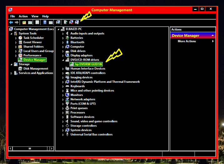Toggle Show/Hide Action Pane icon
Image resolution: width=224 pixels, height=164 pixels.
pyautogui.click(x=51, y=23)
